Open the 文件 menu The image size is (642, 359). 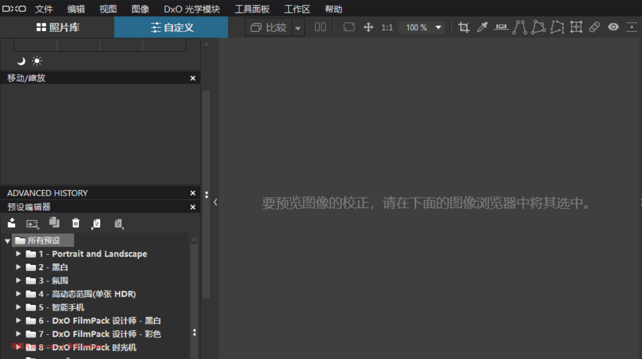pyautogui.click(x=44, y=9)
